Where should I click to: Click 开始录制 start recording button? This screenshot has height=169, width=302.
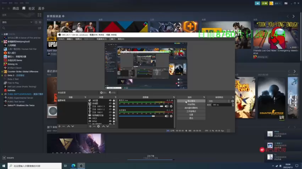tap(191, 104)
